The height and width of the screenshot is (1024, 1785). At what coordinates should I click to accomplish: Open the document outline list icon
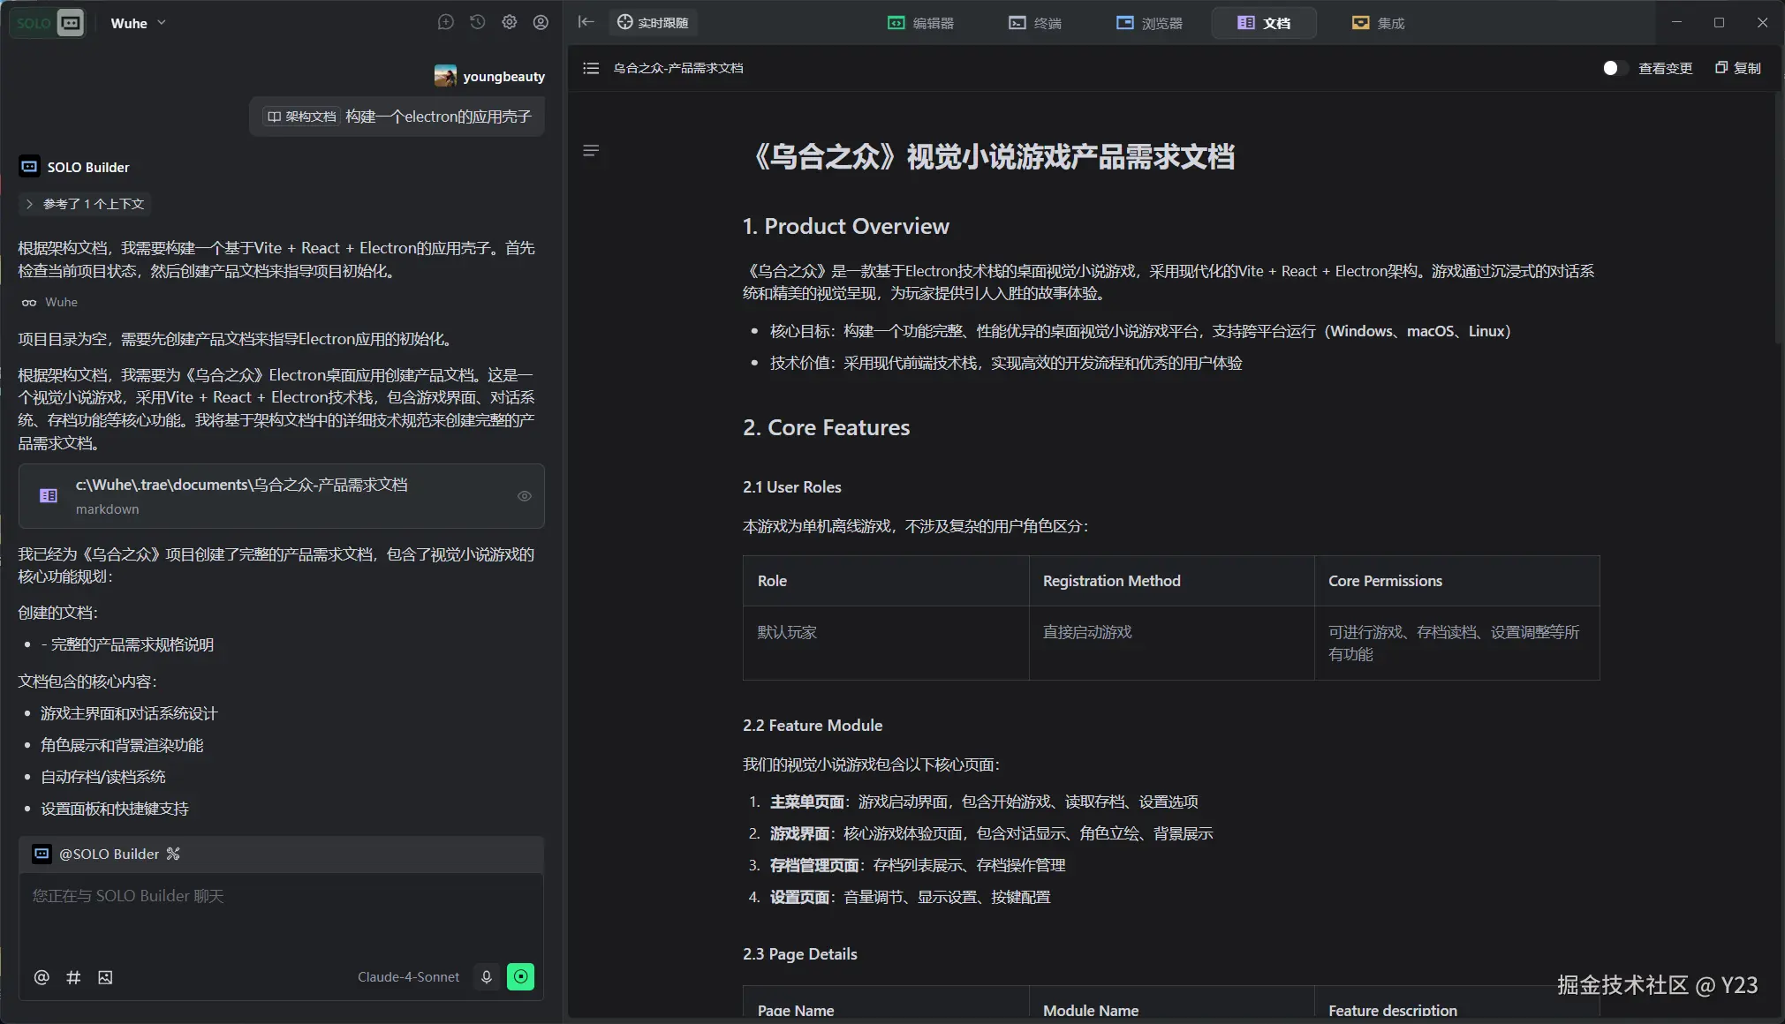click(x=589, y=68)
